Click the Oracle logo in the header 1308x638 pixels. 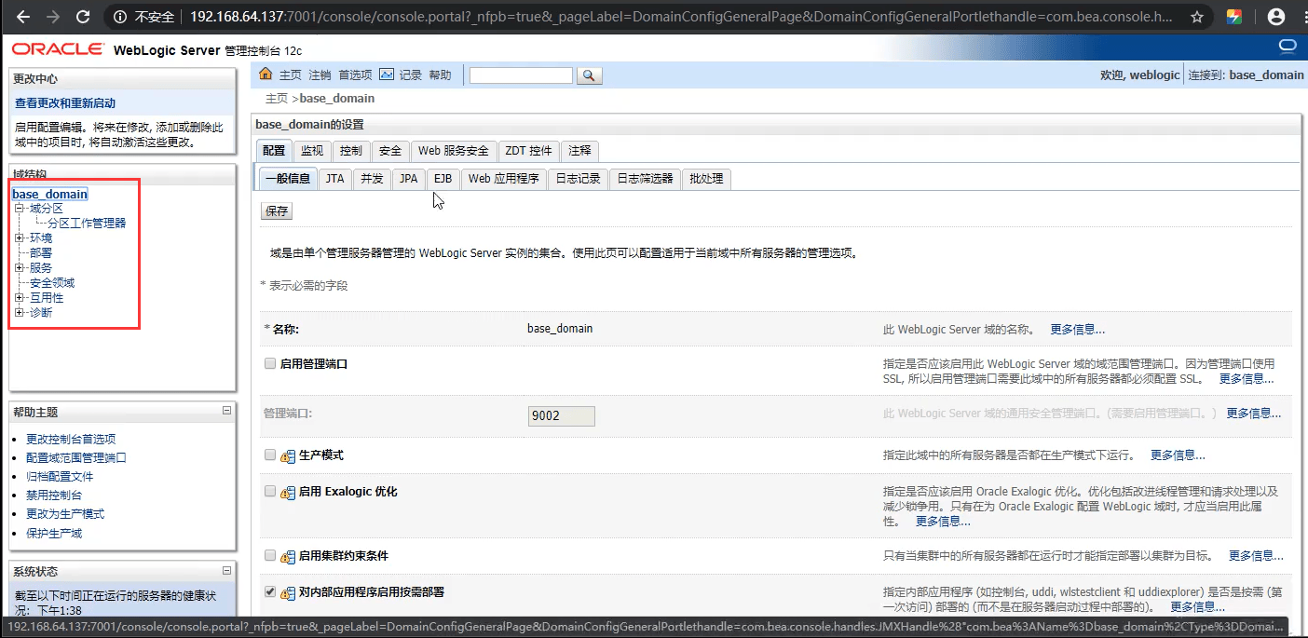[58, 49]
